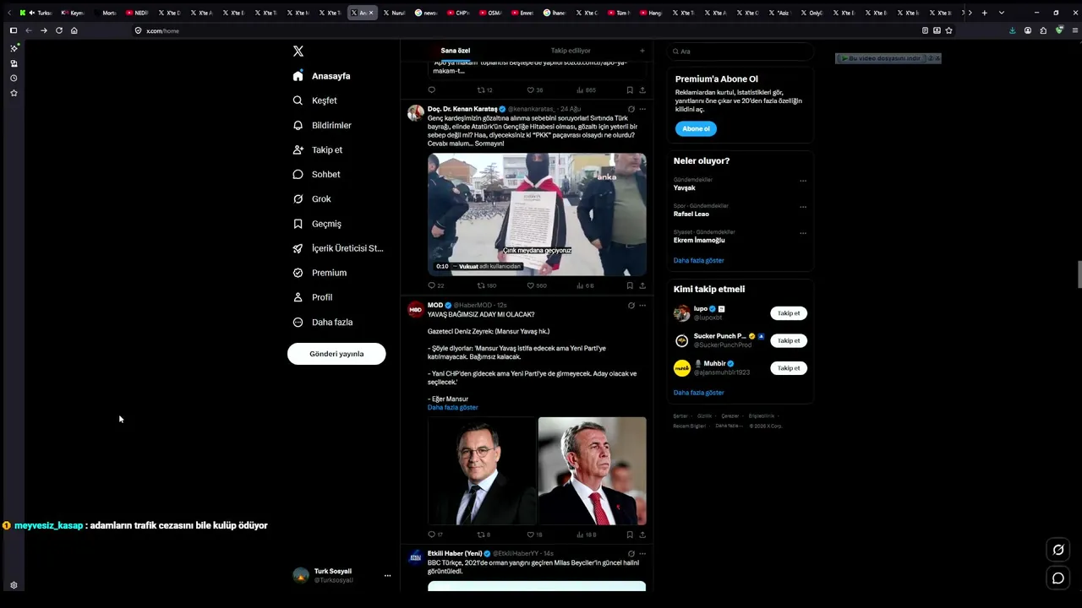This screenshot has width=1082, height=608.
Task: Bookmark the top post with 865 views
Action: [x=630, y=90]
